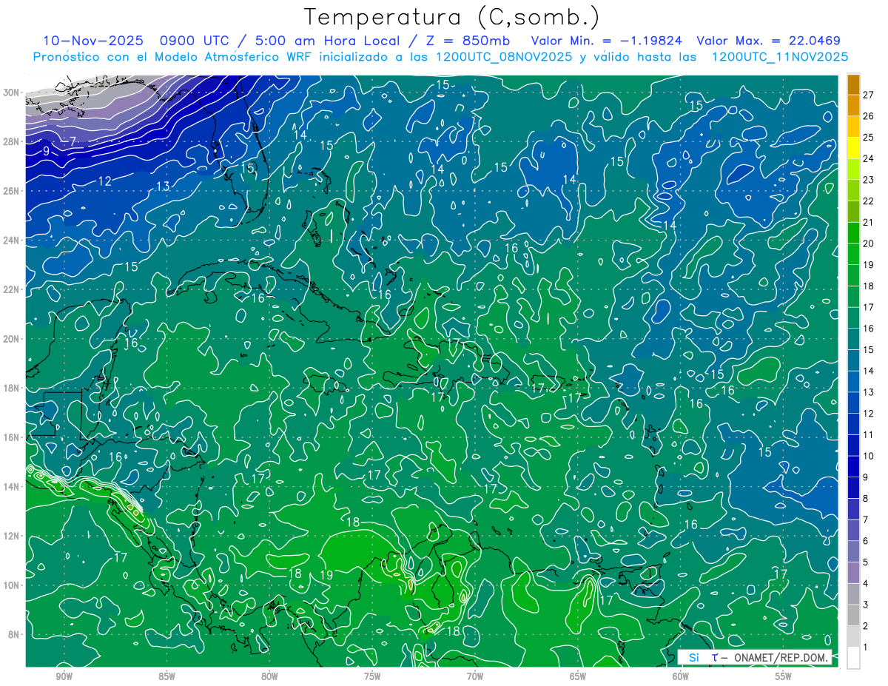Screen dimensions: 888x686
Task: Click the legend value "10"
Action: 869,456
